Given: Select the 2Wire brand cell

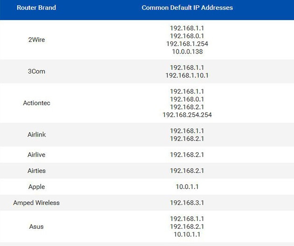Looking at the screenshot, I should click(36, 40).
